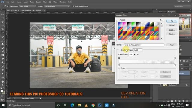Open the Filter menu
The image size is (192, 108).
45,2
